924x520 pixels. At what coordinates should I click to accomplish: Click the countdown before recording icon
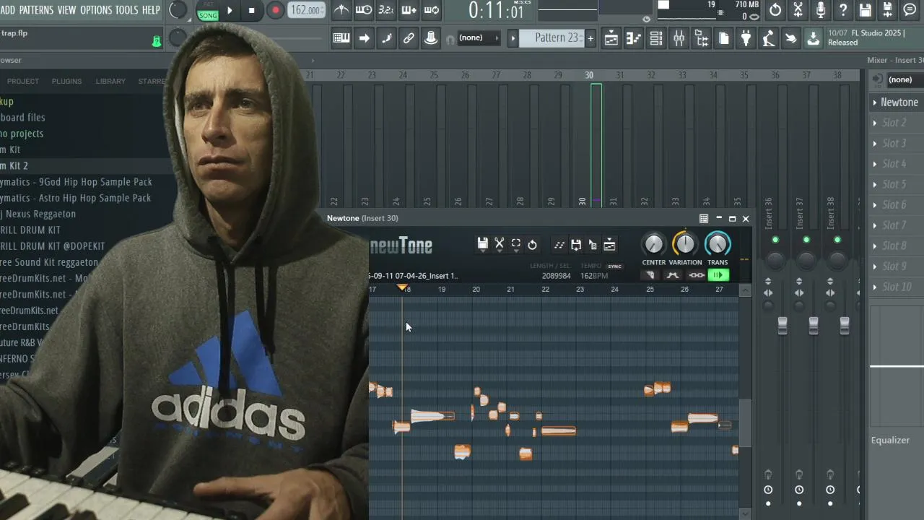point(386,10)
